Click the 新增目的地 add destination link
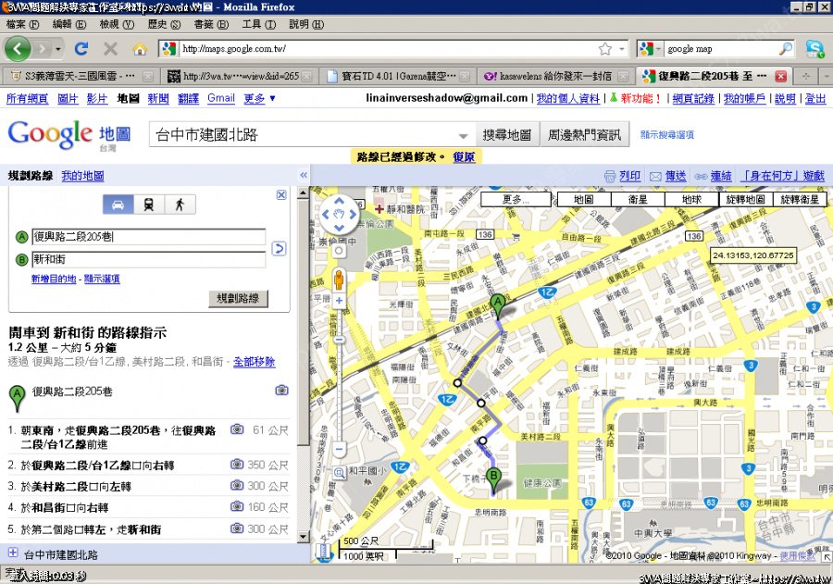This screenshot has height=584, width=833. click(54, 279)
